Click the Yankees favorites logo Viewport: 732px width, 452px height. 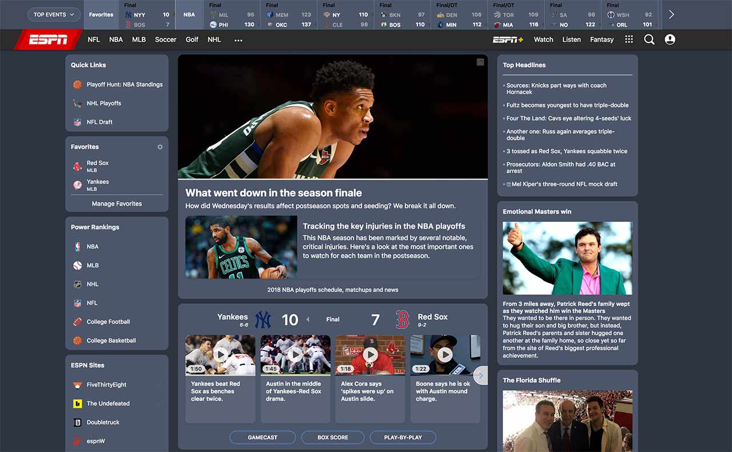click(x=77, y=185)
